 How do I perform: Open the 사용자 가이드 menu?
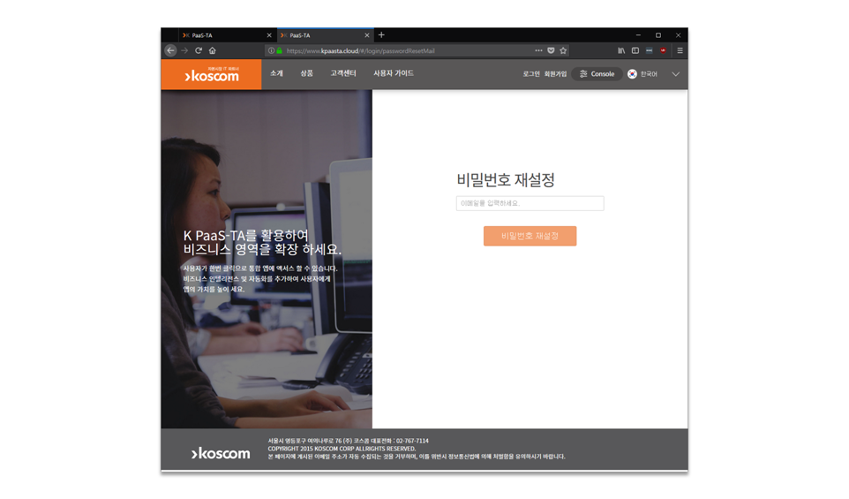pos(394,73)
